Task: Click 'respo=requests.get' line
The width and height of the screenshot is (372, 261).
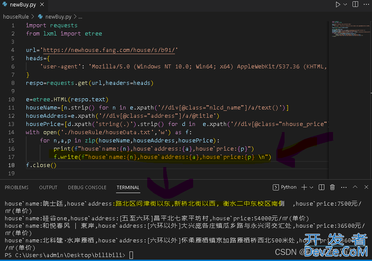Action: point(90,83)
